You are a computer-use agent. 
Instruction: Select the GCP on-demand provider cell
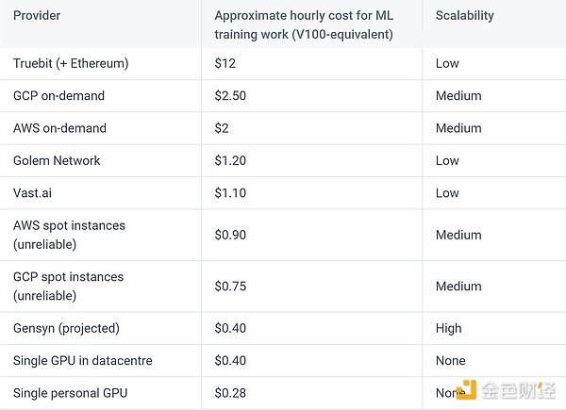58,95
